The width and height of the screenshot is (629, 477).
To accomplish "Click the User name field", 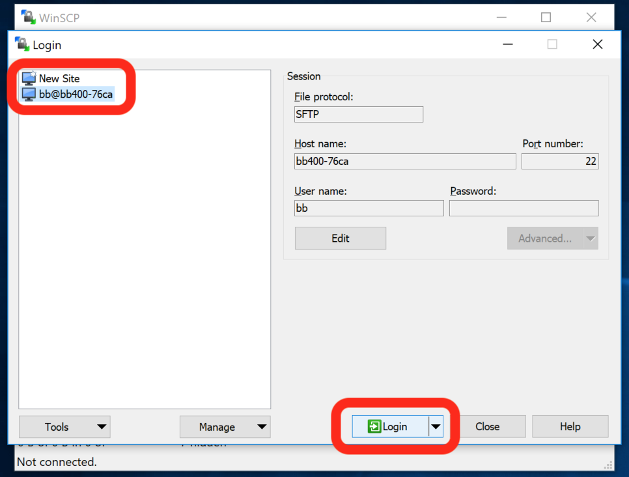I will (x=369, y=209).
